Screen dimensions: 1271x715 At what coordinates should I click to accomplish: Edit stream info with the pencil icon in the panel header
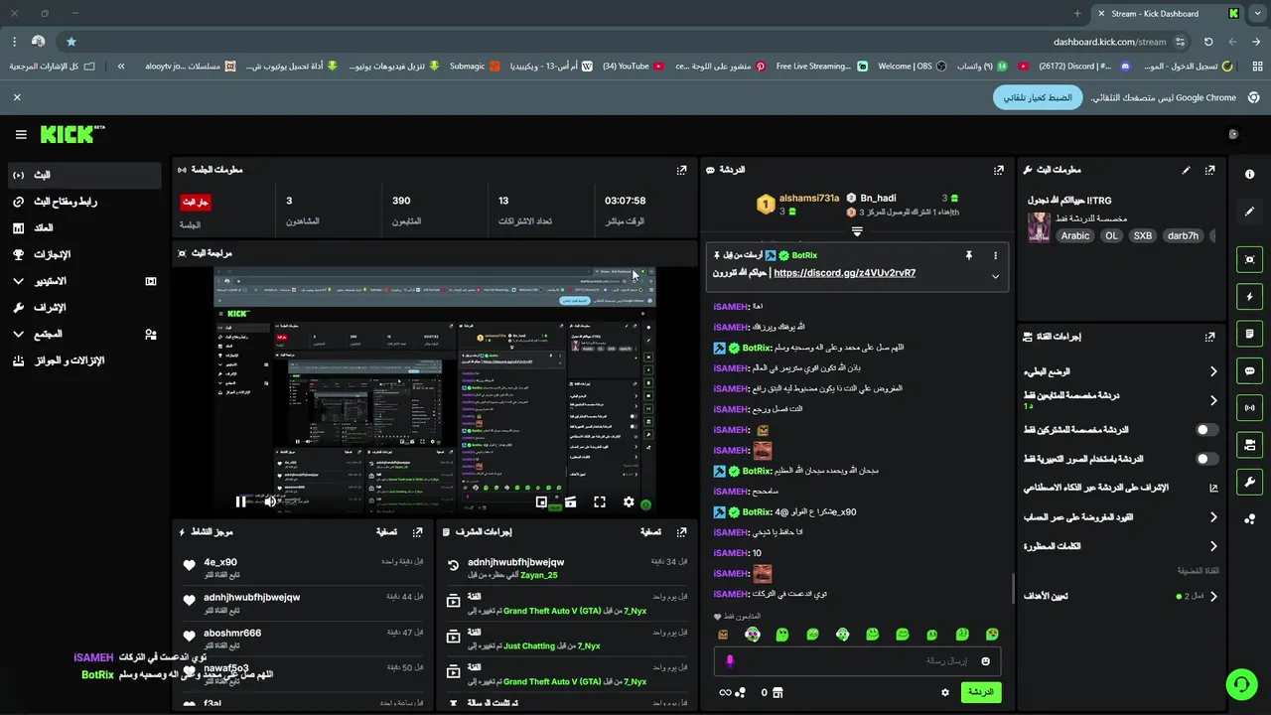click(x=1186, y=170)
